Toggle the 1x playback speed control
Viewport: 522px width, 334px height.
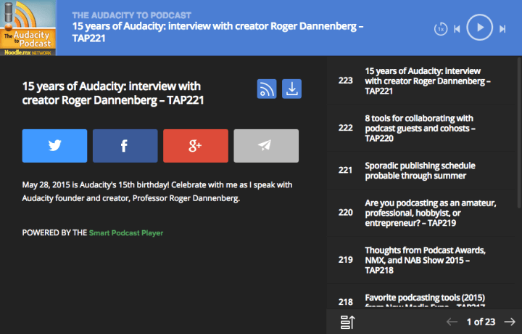coord(440,29)
